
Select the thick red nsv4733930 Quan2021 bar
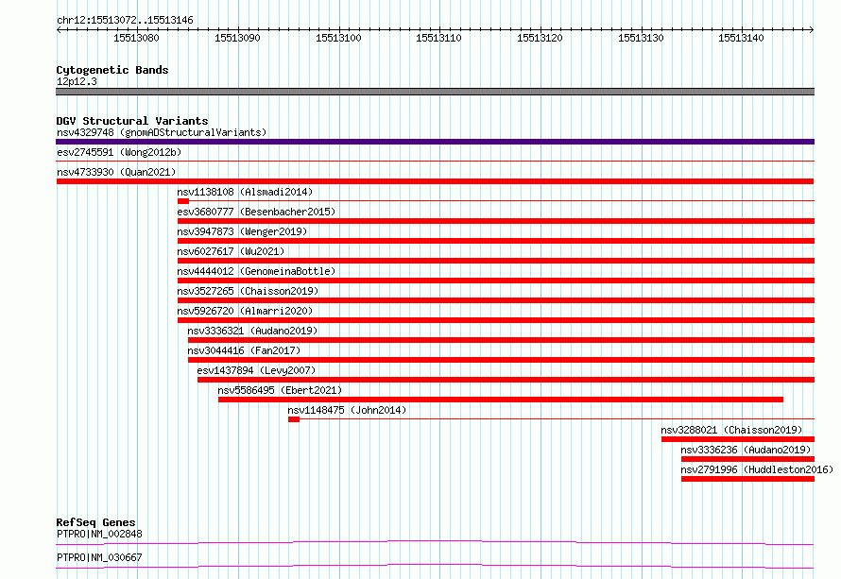(x=435, y=181)
